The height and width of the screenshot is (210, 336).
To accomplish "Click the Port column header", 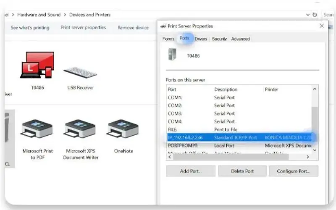I will [x=172, y=89].
